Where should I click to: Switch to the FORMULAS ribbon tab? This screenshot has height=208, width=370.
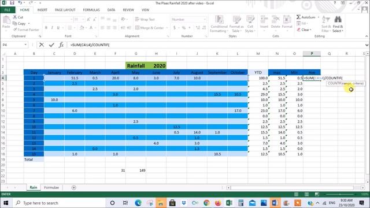click(x=91, y=10)
